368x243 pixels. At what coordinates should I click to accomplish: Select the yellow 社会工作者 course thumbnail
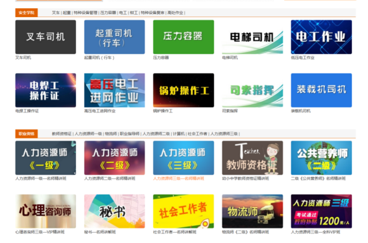[x=183, y=211]
